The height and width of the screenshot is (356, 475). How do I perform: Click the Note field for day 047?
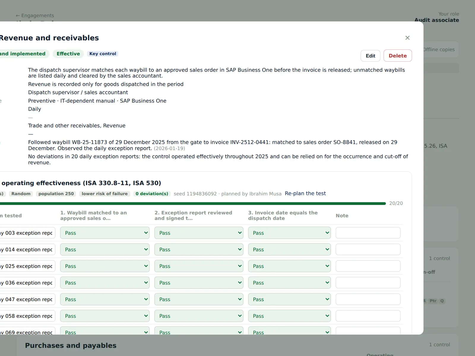click(x=368, y=299)
